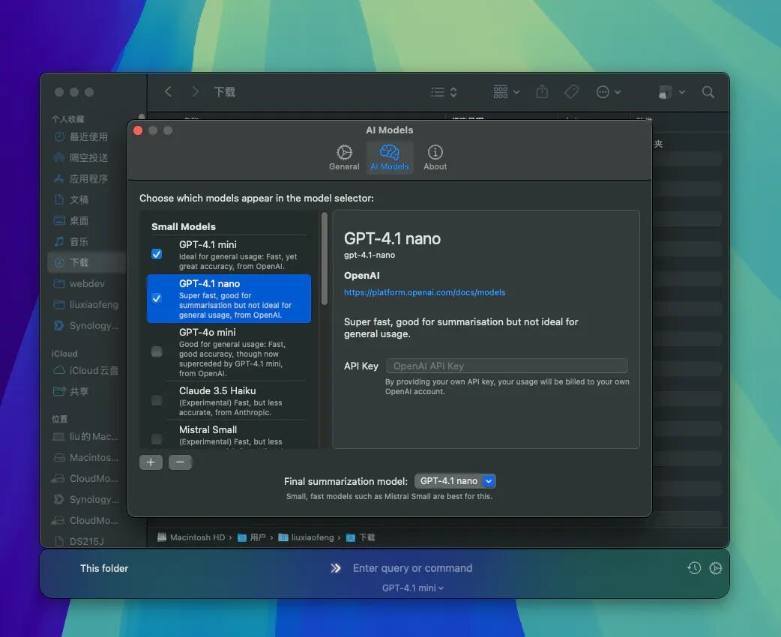Enable the GPT-4o mini model checkbox
The image size is (781, 637).
157,351
